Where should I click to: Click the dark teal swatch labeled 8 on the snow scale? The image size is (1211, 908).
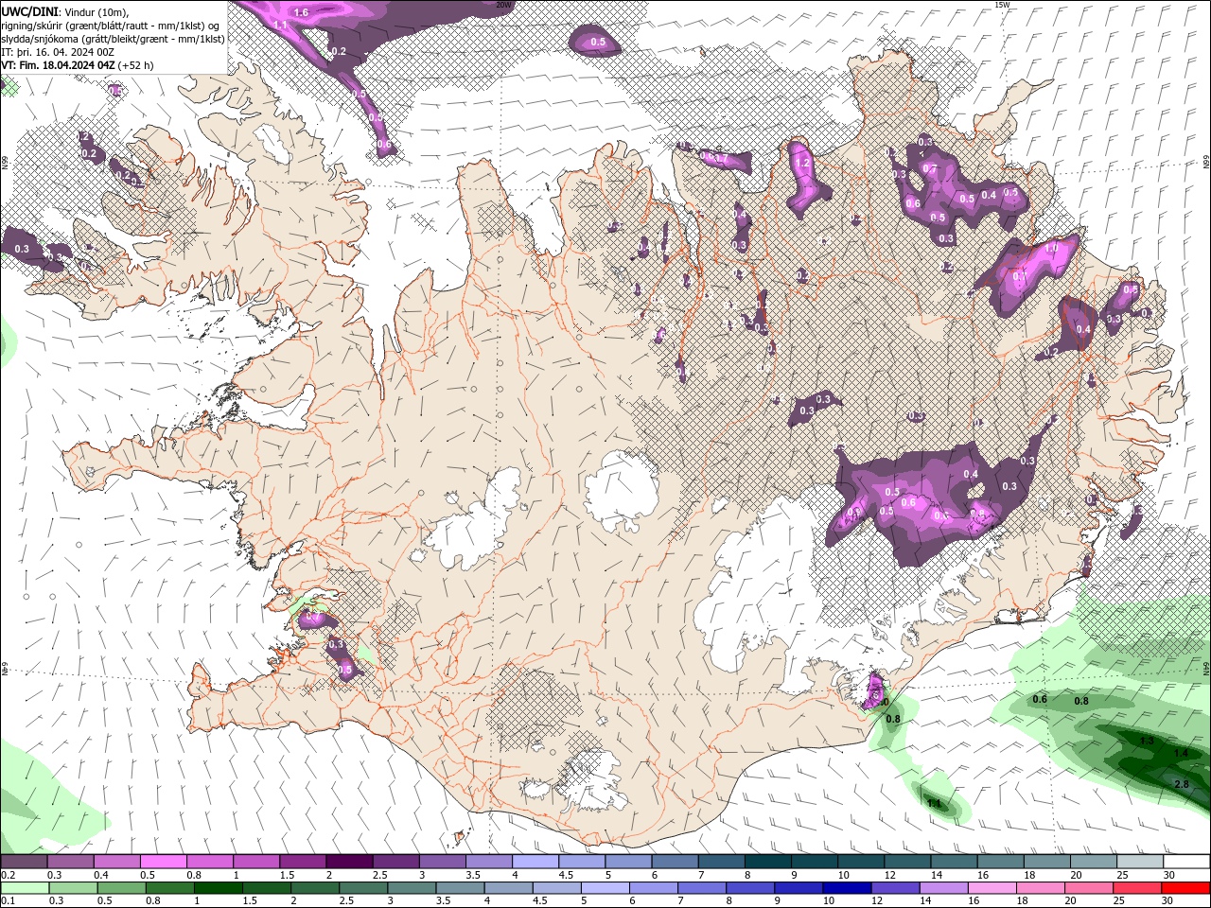[768, 862]
